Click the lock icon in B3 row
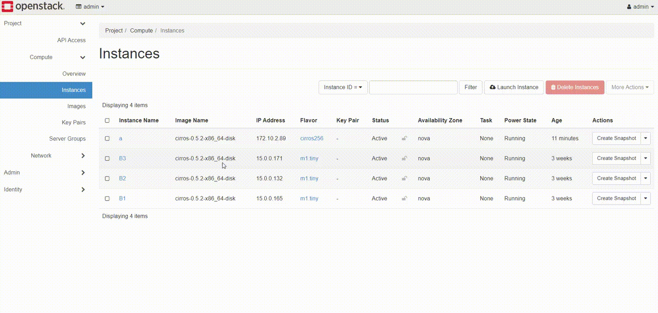This screenshot has width=658, height=313. pyautogui.click(x=404, y=159)
